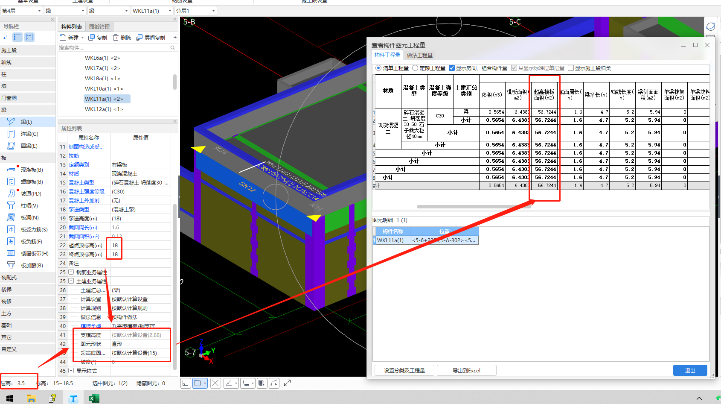Image resolution: width=721 pixels, height=404 pixels.
Task: Open the Windows Start menu
Action: click(x=10, y=398)
